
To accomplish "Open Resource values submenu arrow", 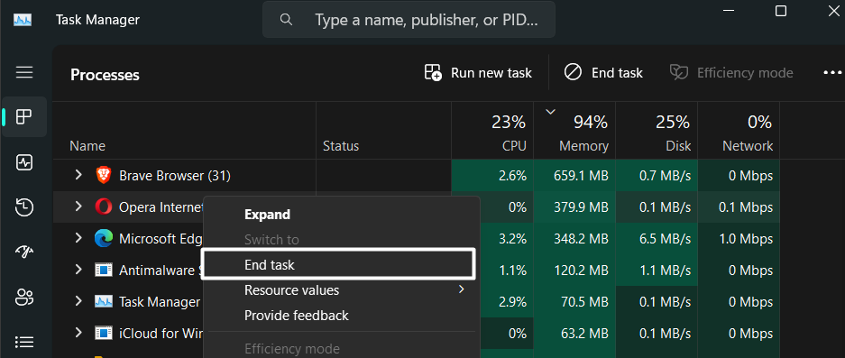I will point(462,289).
